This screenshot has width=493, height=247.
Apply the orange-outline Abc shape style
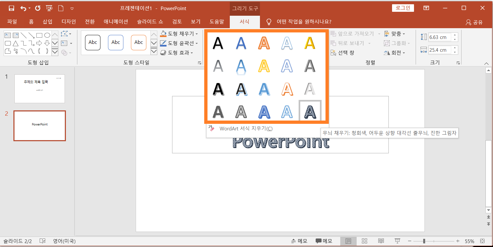coord(139,42)
